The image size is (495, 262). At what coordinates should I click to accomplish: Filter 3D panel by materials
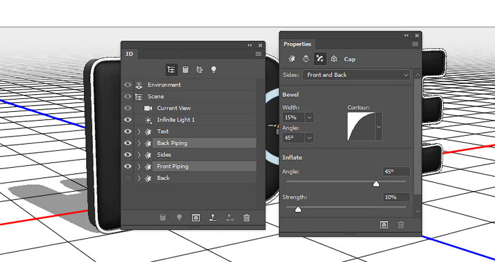pyautogui.click(x=199, y=70)
